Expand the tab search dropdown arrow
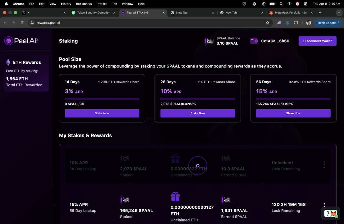 point(339,13)
